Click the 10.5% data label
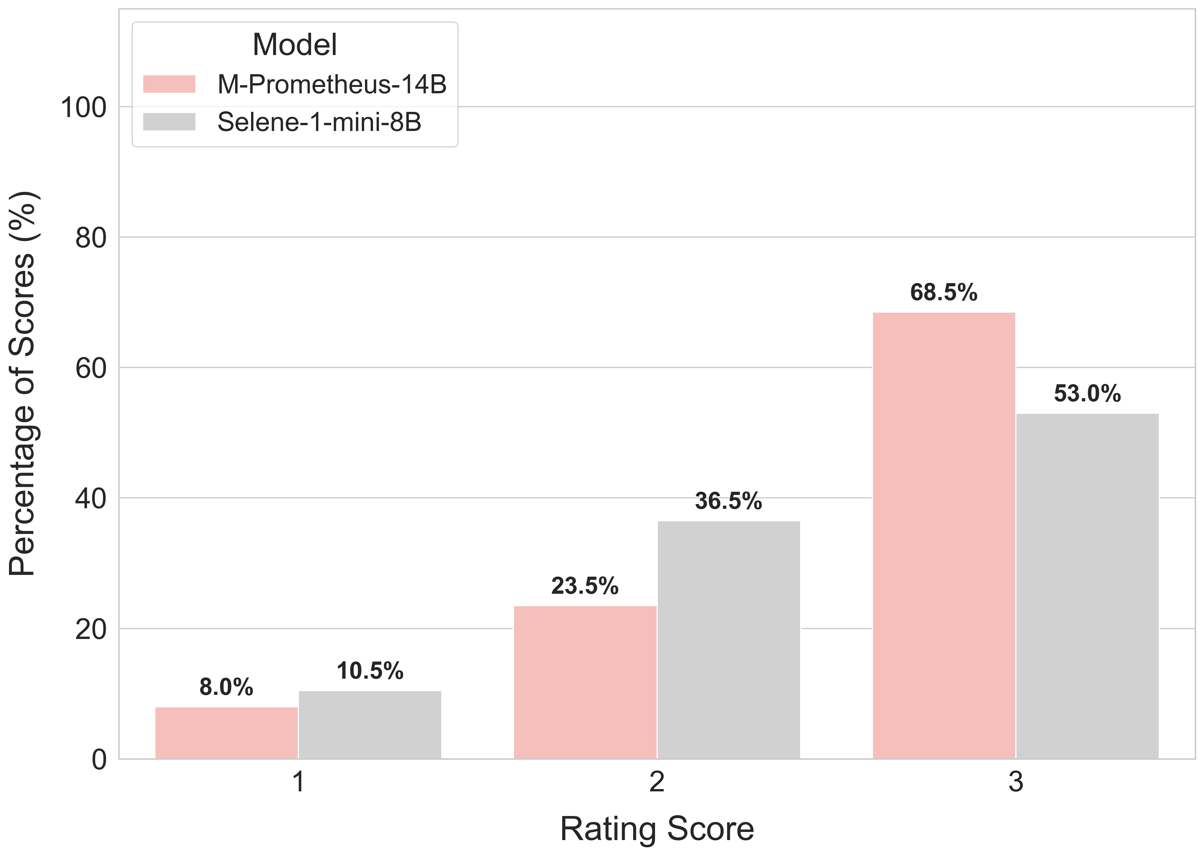1204x856 pixels. click(370, 671)
